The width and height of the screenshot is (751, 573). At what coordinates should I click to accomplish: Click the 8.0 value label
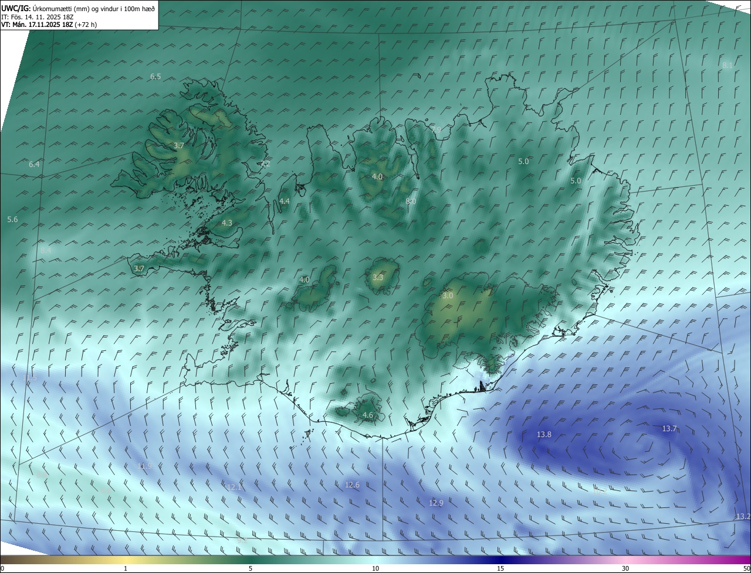(411, 202)
